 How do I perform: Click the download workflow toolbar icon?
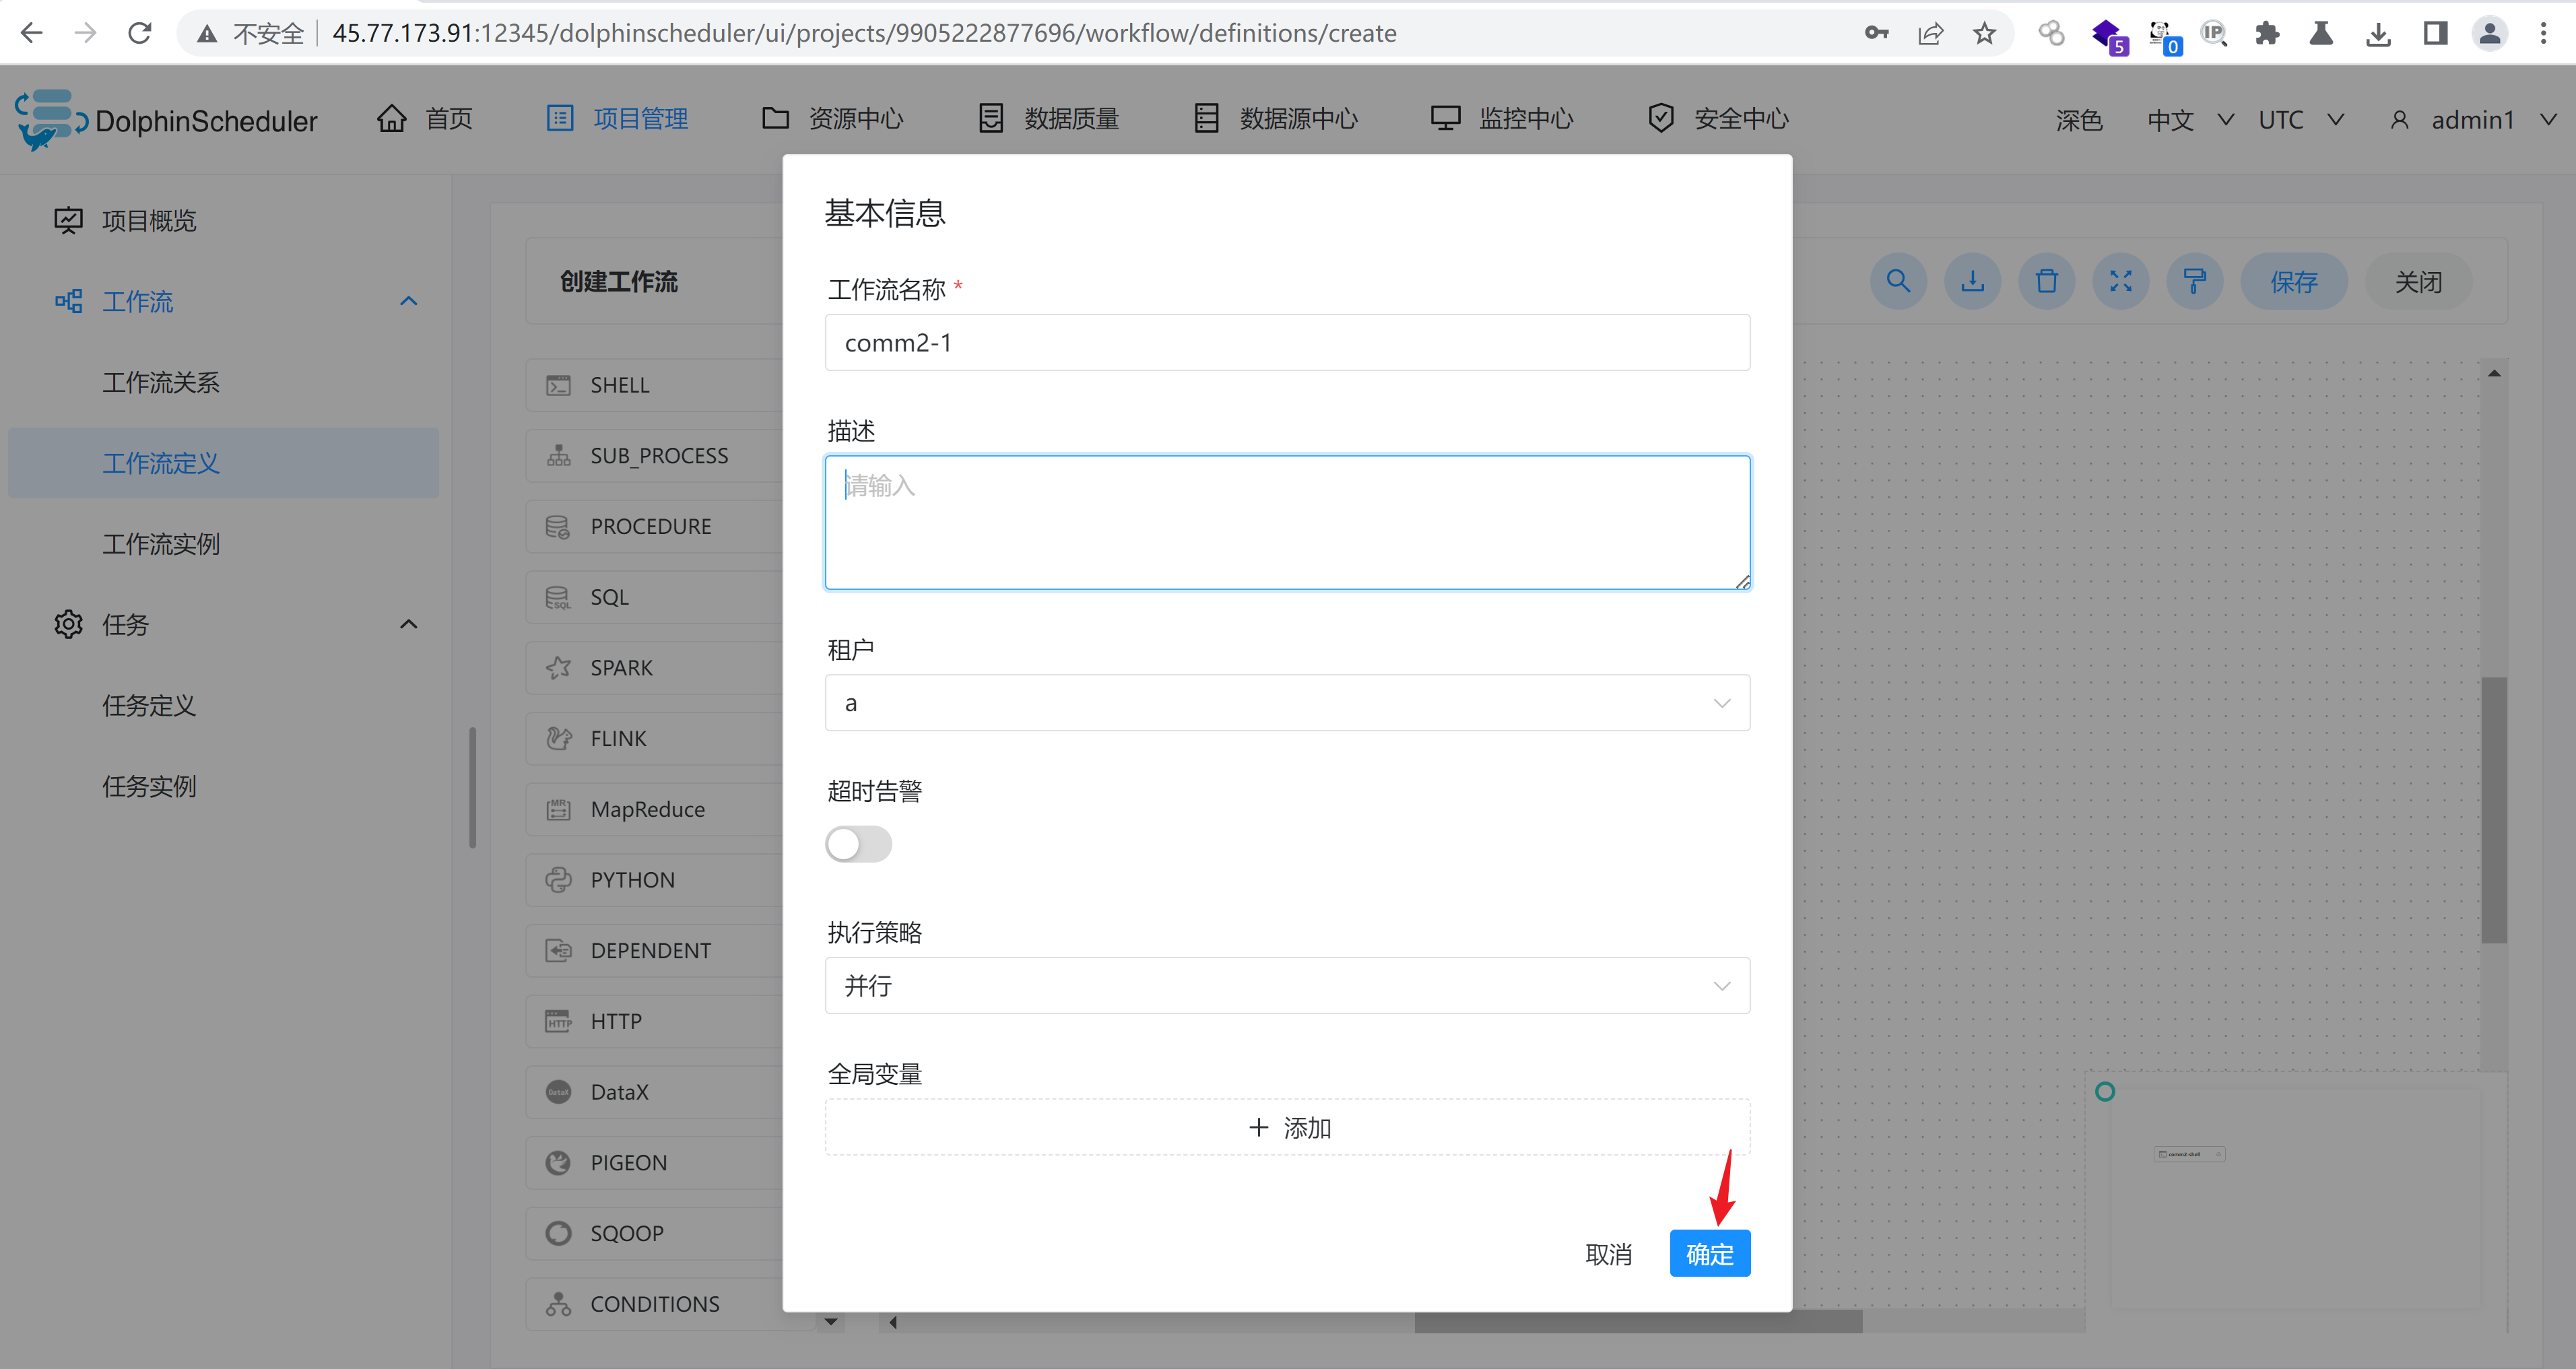pos(1972,281)
